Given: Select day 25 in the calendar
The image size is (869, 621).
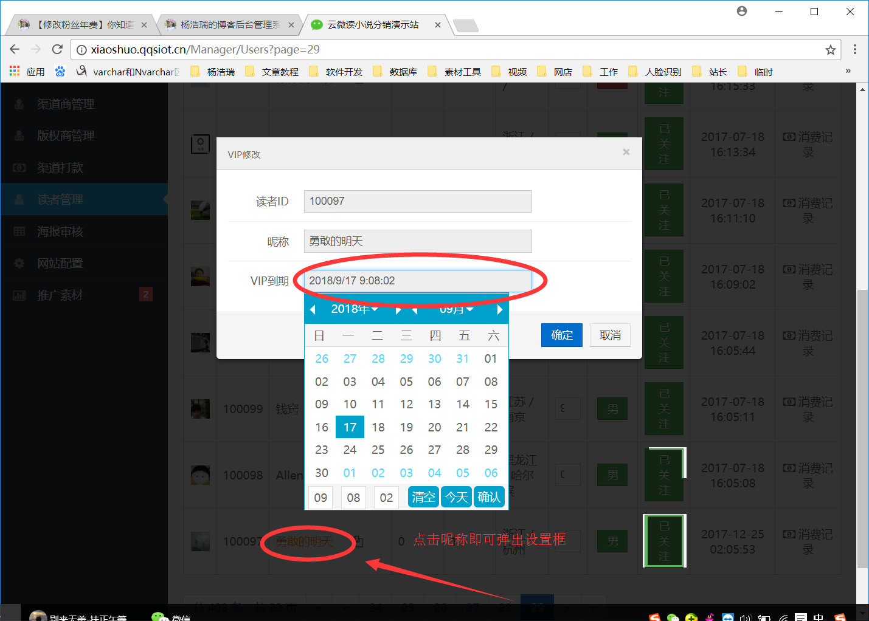Looking at the screenshot, I should pyautogui.click(x=378, y=450).
